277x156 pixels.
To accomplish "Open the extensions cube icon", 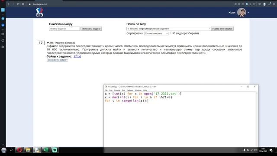I will click(260, 4).
